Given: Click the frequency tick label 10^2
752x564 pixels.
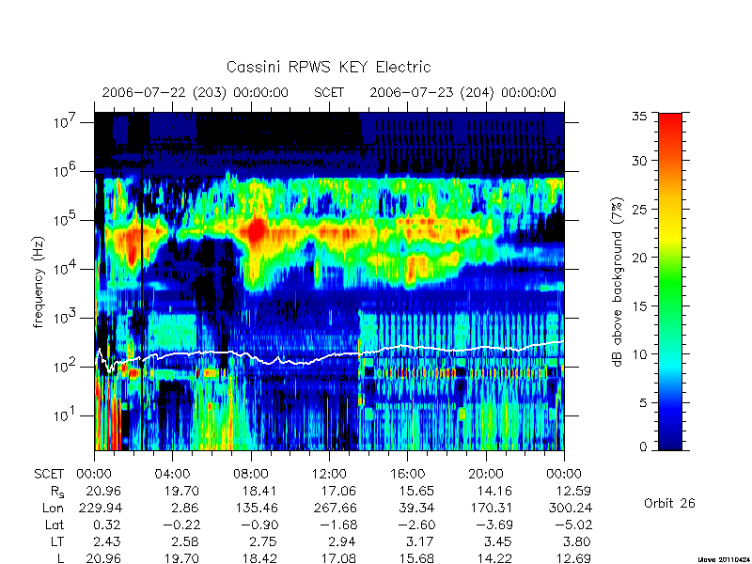Looking at the screenshot, I should 64,366.
